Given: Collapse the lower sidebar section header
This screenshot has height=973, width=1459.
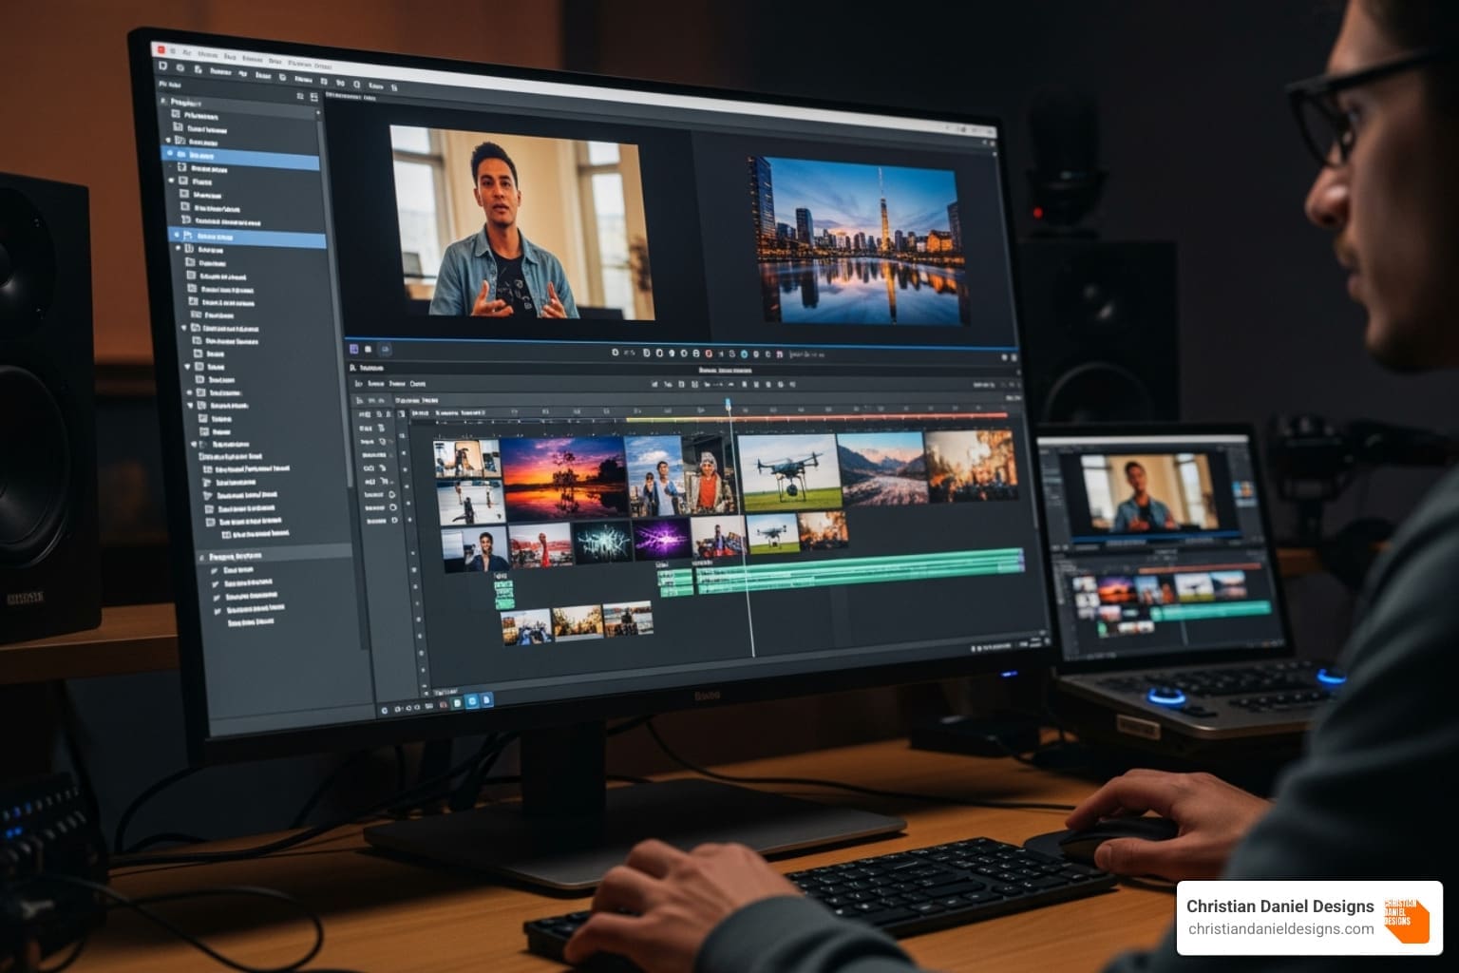Looking at the screenshot, I should (x=201, y=557).
